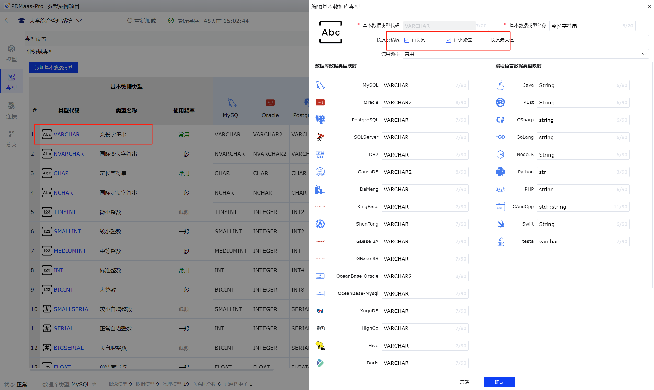This screenshot has height=390, width=654.
Task: Click the Hive database icon
Action: click(x=320, y=346)
